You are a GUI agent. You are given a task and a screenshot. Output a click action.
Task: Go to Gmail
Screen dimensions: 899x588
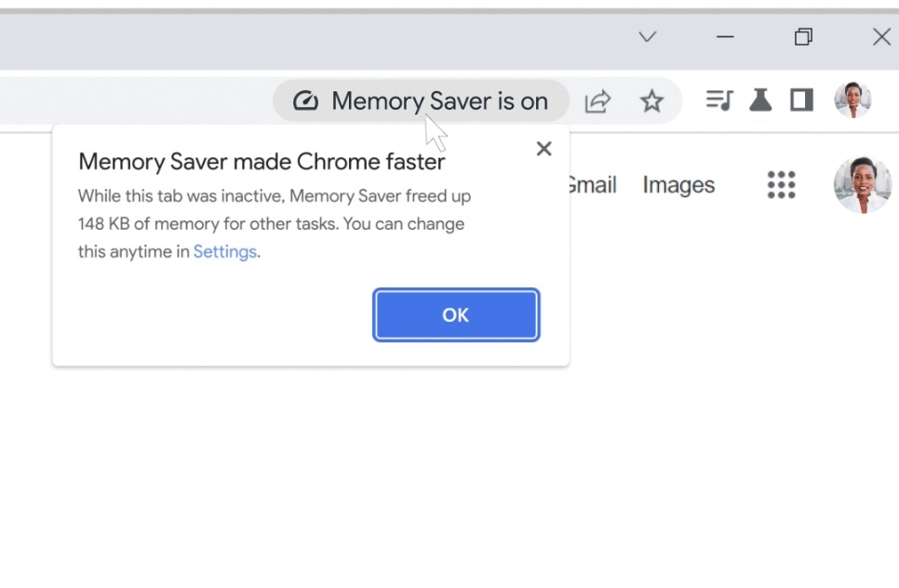pyautogui.click(x=592, y=185)
